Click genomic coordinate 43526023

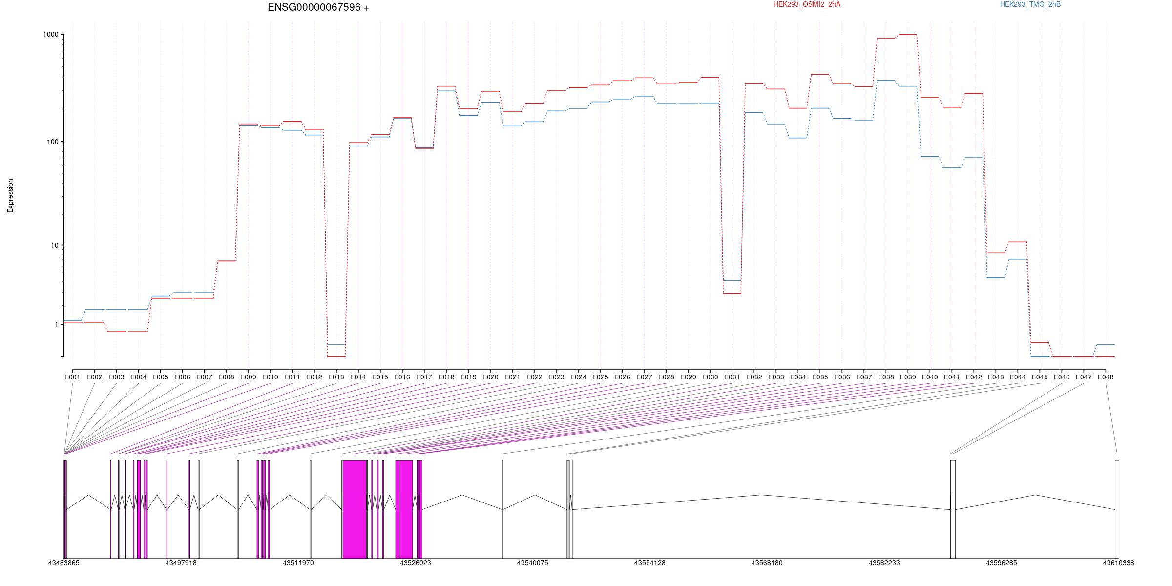pos(415,563)
